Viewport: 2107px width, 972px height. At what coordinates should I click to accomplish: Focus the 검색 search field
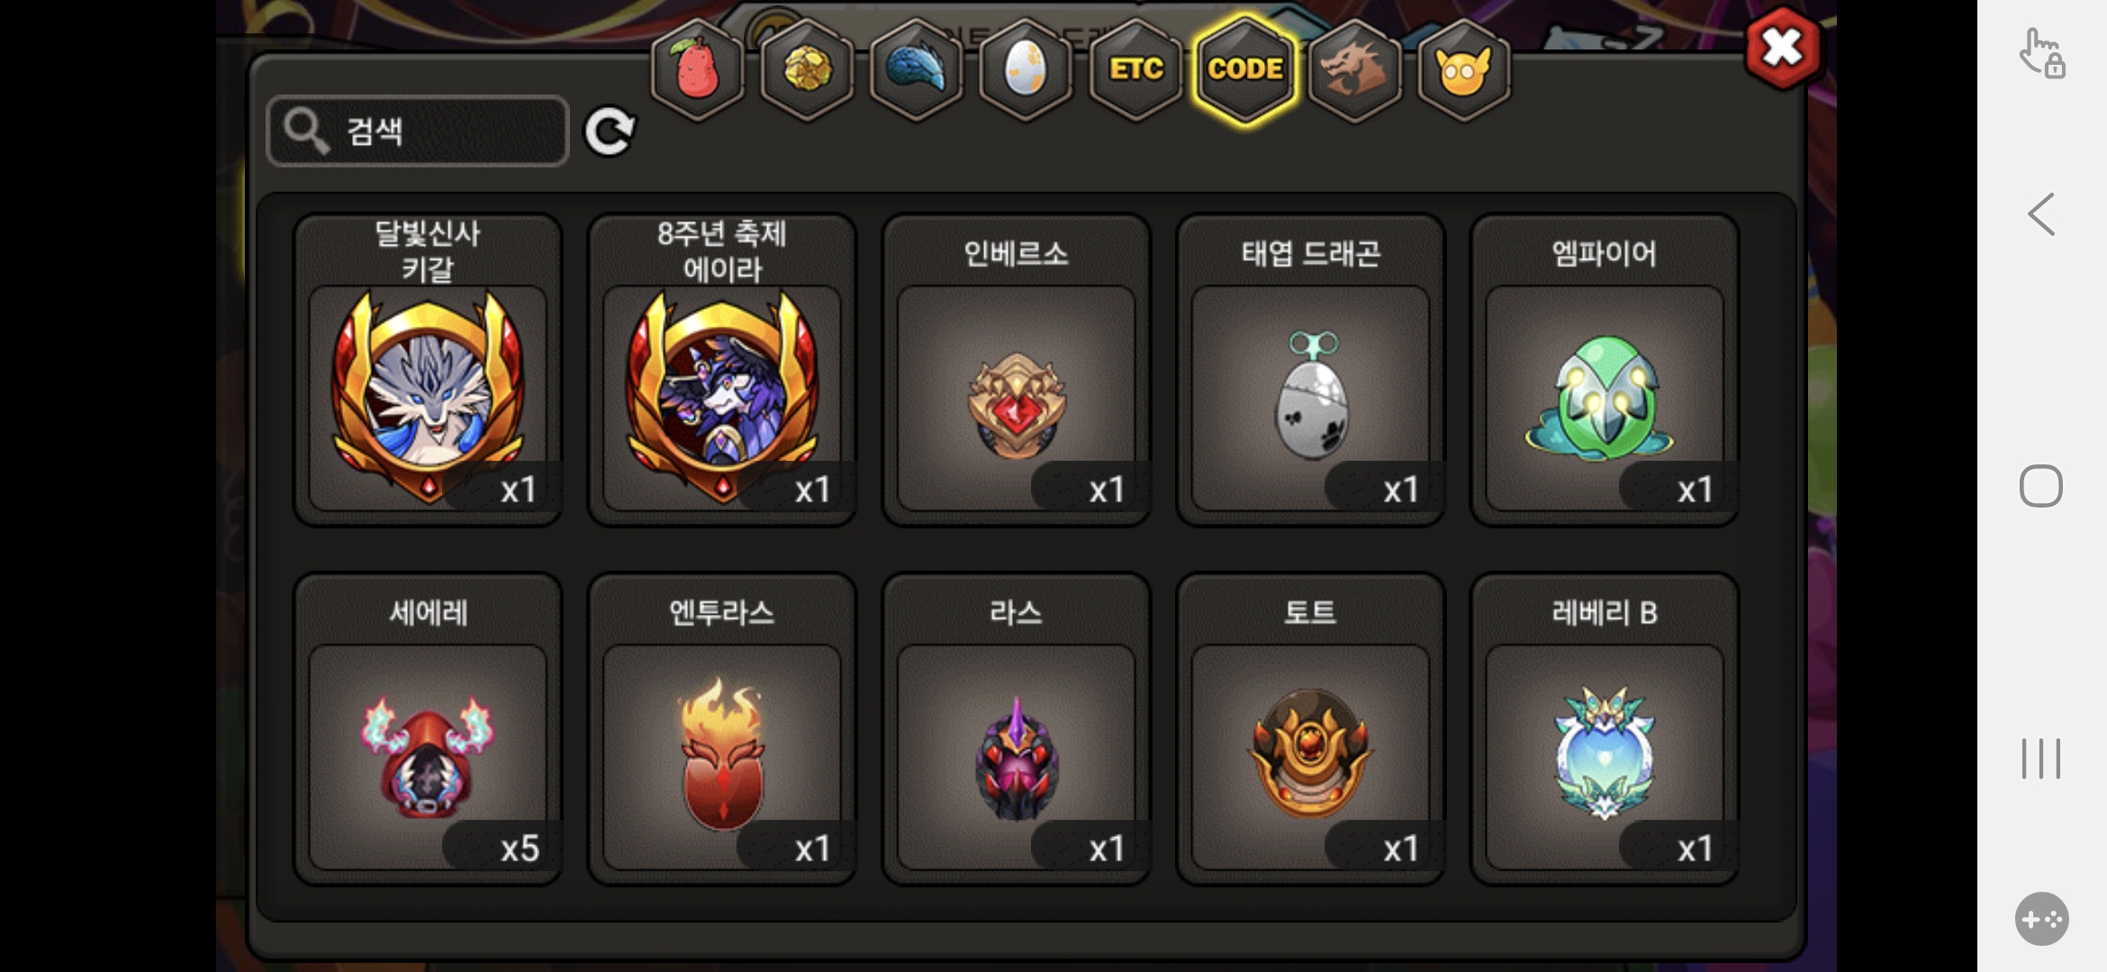point(418,131)
